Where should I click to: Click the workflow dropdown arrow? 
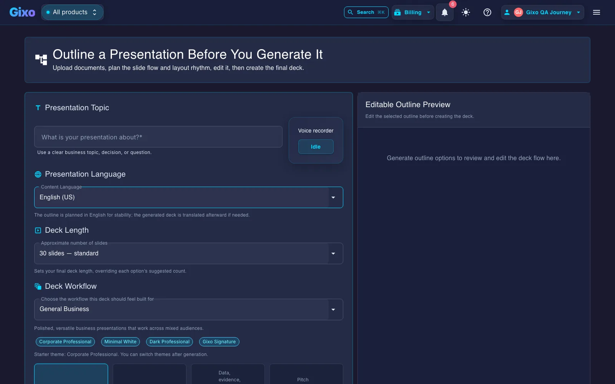(333, 310)
